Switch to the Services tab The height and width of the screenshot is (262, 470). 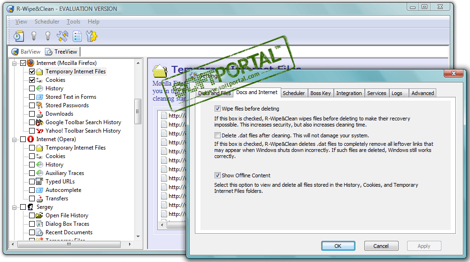point(377,93)
